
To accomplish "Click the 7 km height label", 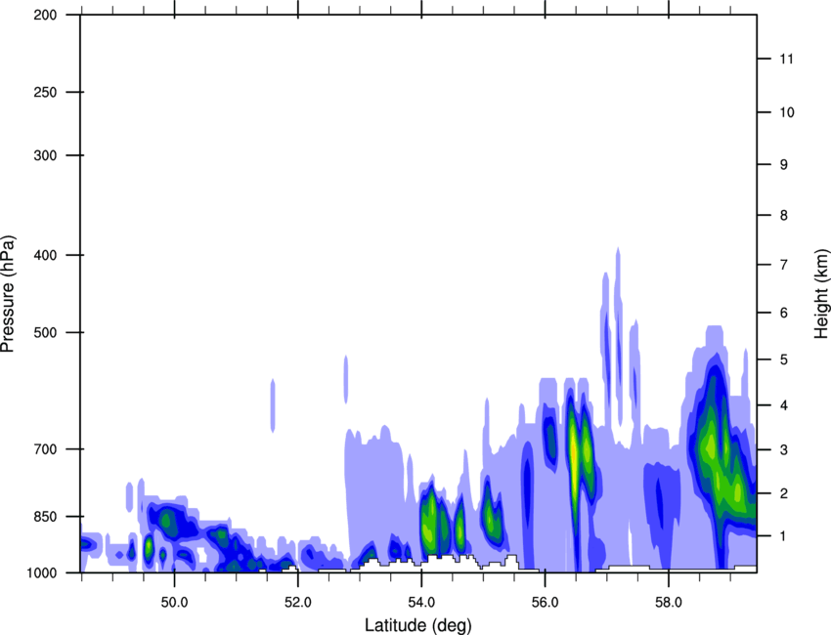I will pos(784,265).
